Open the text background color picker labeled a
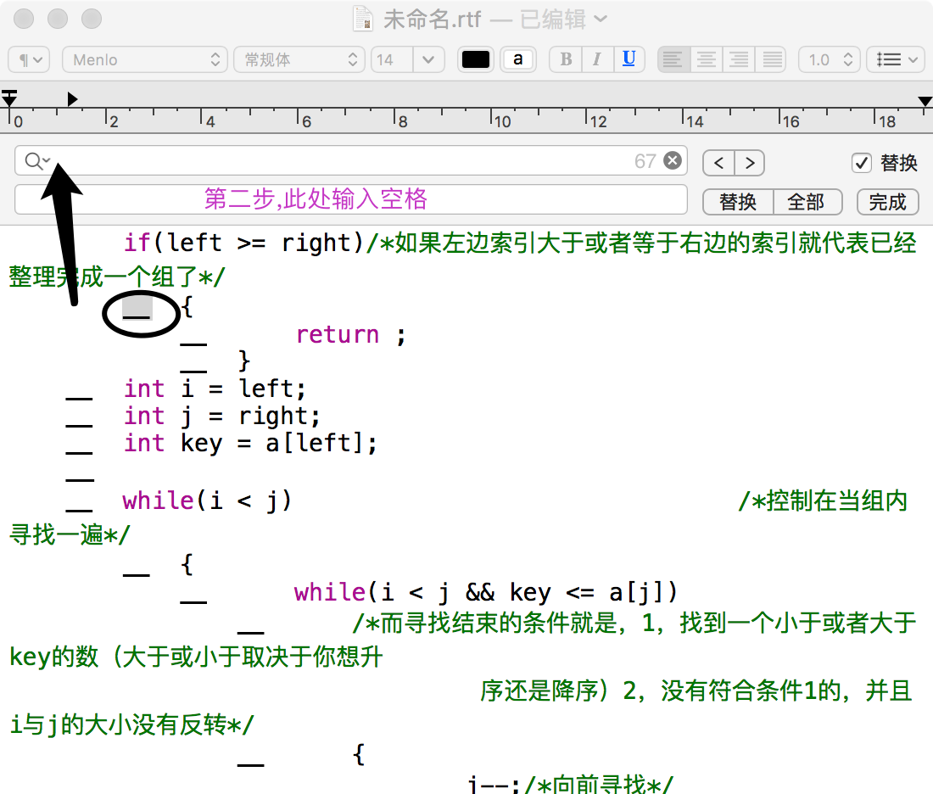The image size is (933, 794). 518,59
